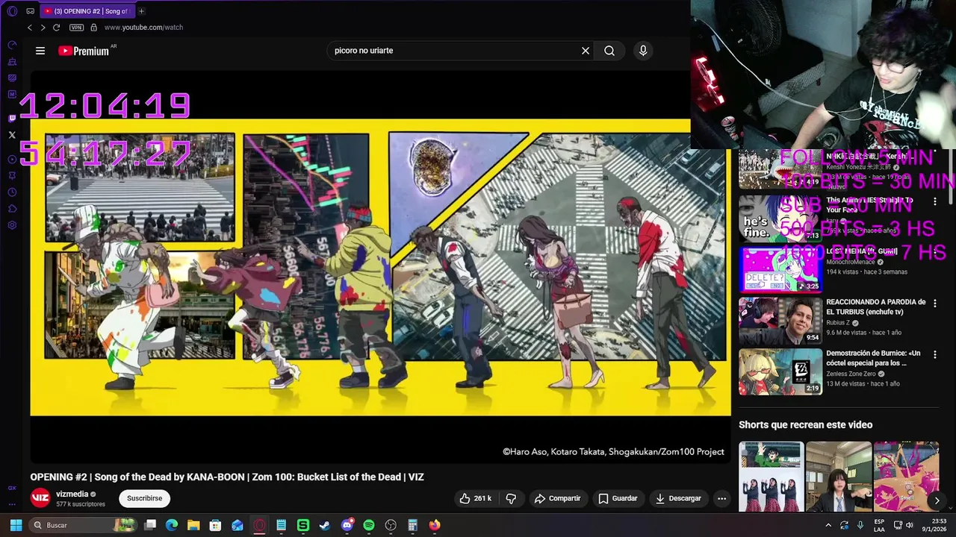The height and width of the screenshot is (537, 956).
Task: Open Extensions cube icon in sidebar
Action: 12,209
